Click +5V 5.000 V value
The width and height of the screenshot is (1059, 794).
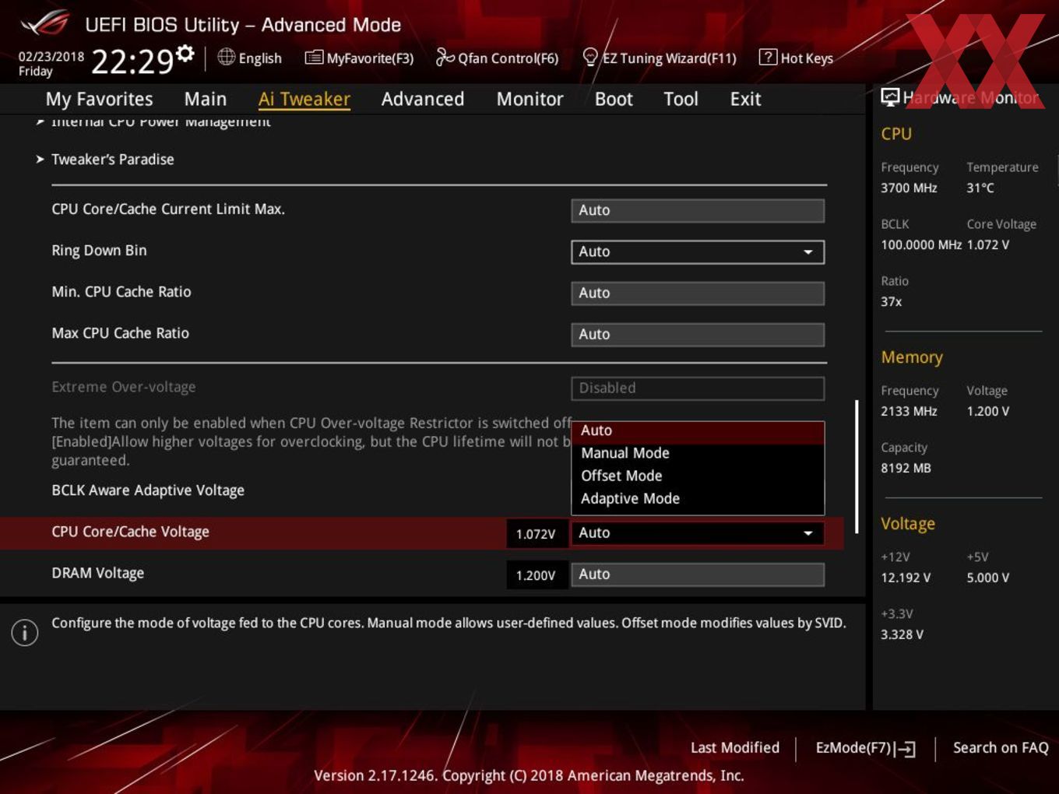(988, 578)
